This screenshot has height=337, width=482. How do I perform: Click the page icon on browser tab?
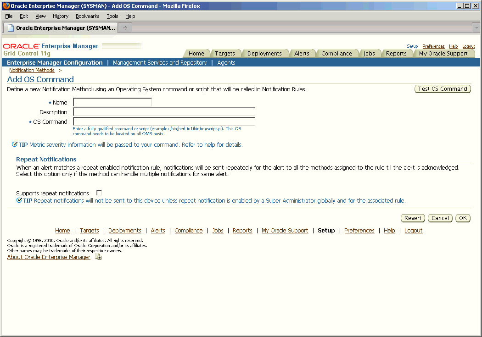(x=11, y=28)
